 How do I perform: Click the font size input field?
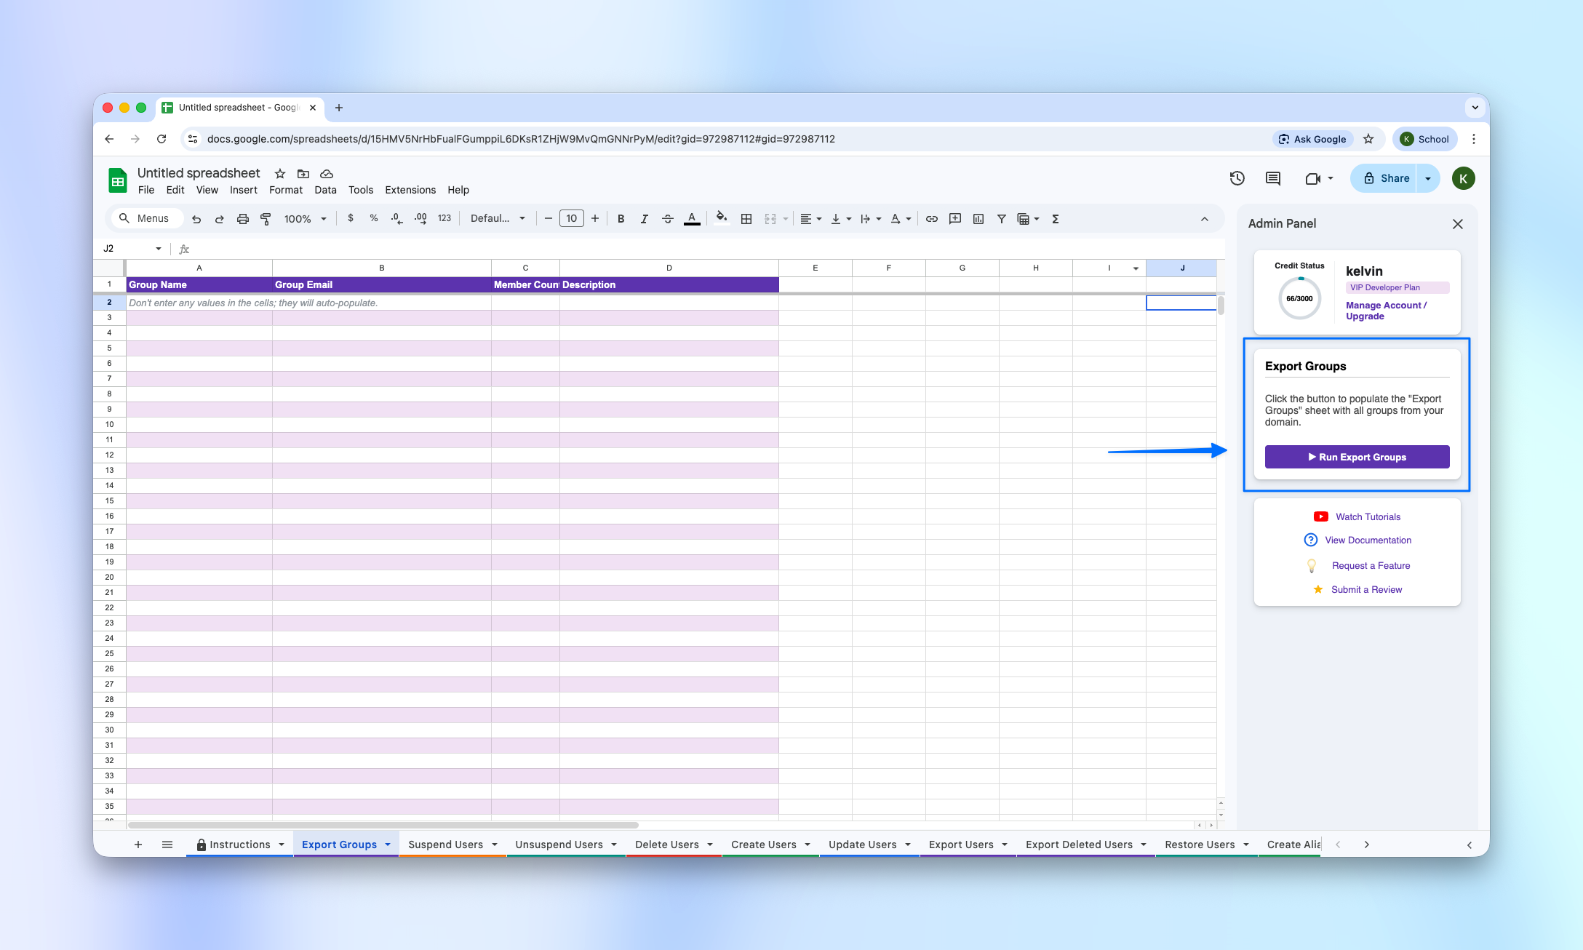(571, 218)
